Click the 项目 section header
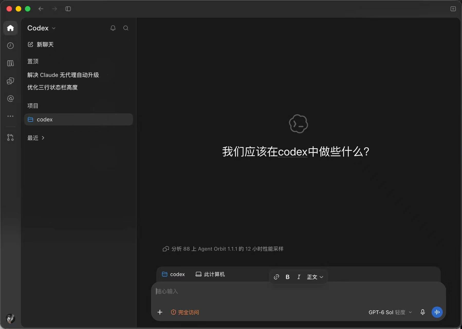 33,106
